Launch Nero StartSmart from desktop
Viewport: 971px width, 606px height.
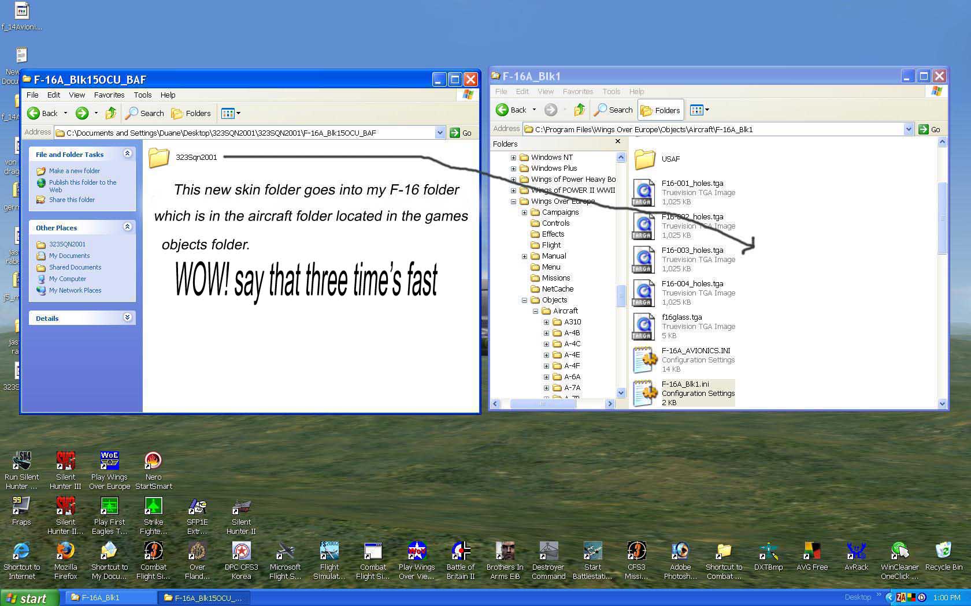pyautogui.click(x=153, y=470)
